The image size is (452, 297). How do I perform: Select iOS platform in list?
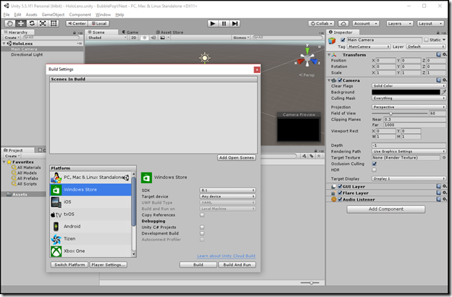coord(91,202)
